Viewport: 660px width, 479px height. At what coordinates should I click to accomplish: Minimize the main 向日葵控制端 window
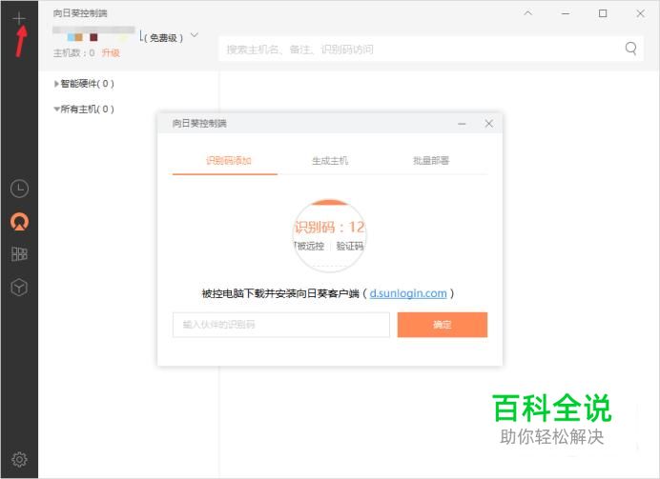(566, 13)
